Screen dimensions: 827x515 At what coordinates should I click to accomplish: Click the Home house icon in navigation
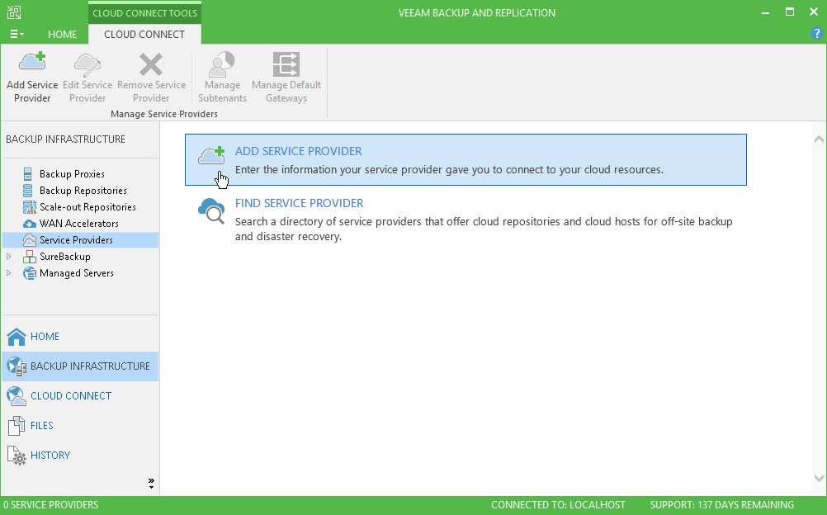tap(17, 337)
